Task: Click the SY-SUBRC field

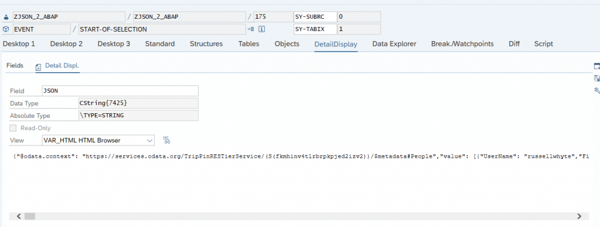Action: pos(315,17)
